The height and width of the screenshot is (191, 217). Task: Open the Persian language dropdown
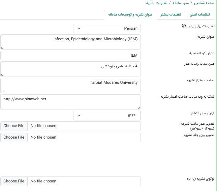[107, 29]
